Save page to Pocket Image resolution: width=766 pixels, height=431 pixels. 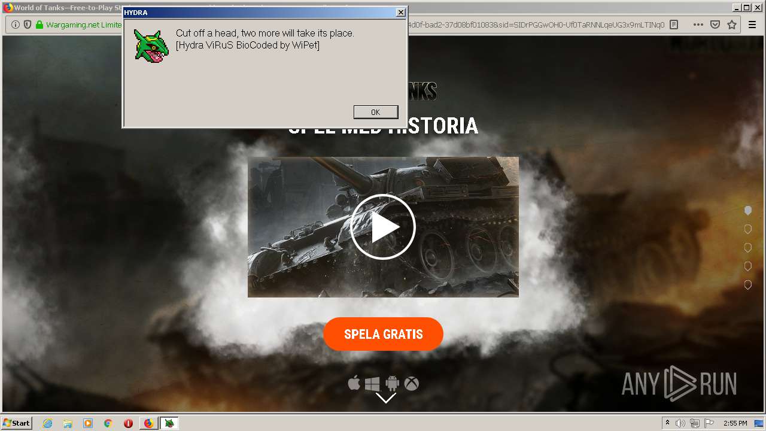click(x=715, y=25)
